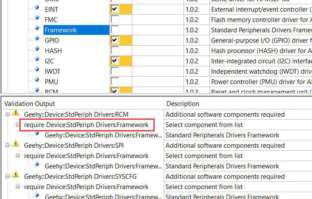Select 'require Device:StdPeriph Drivers:Framework' under RCM
Screen dimensions: 312x199
tap(86, 125)
